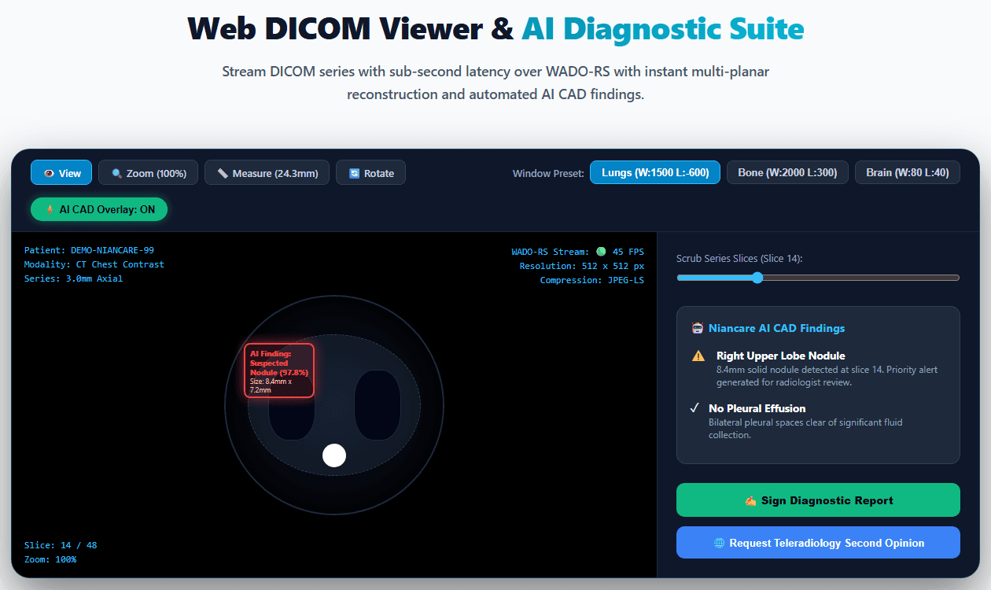
Task: Click '45 FPS' stream rate text
Action: (628, 252)
